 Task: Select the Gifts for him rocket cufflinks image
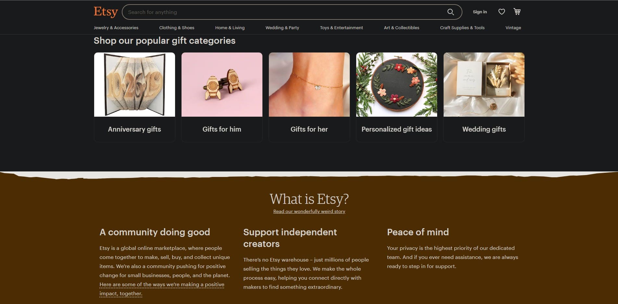click(222, 85)
